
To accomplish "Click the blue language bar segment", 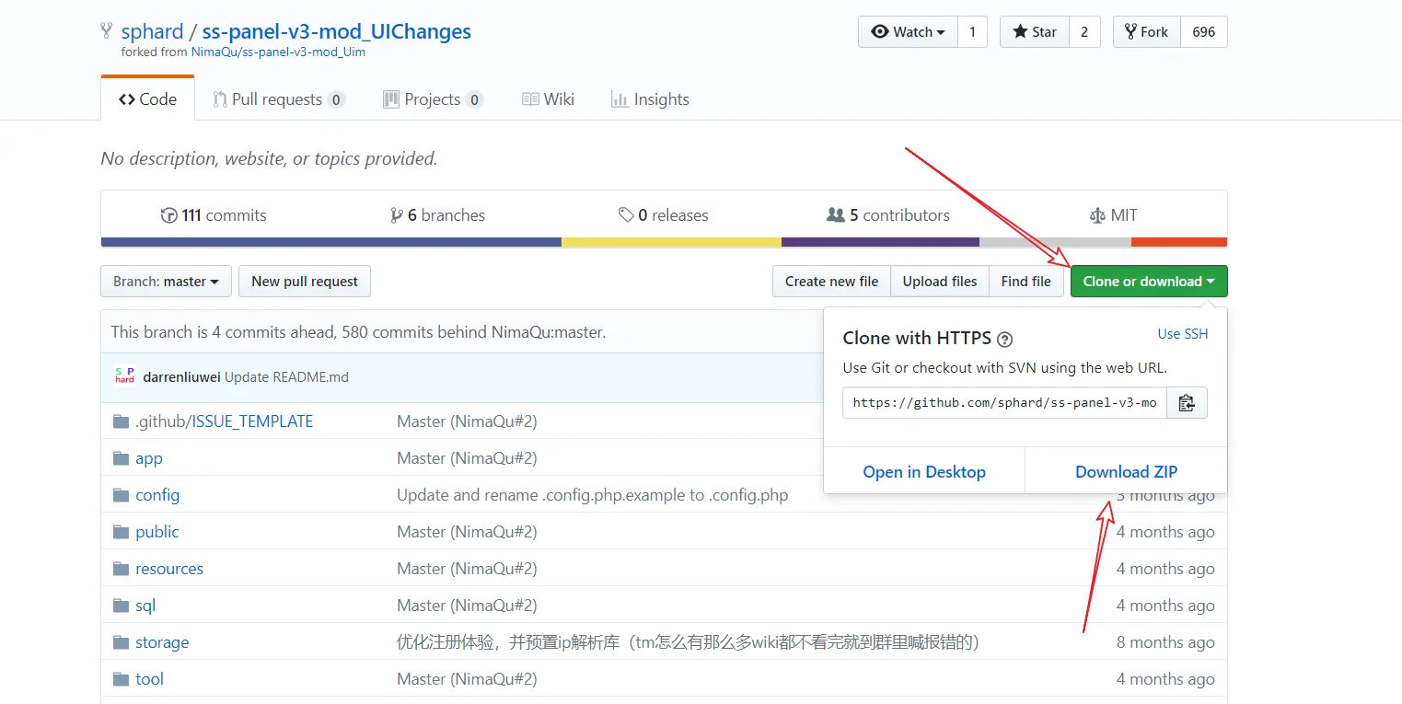I will point(331,242).
